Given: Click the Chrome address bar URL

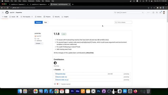Looking at the screenshot, I should click(24, 8).
